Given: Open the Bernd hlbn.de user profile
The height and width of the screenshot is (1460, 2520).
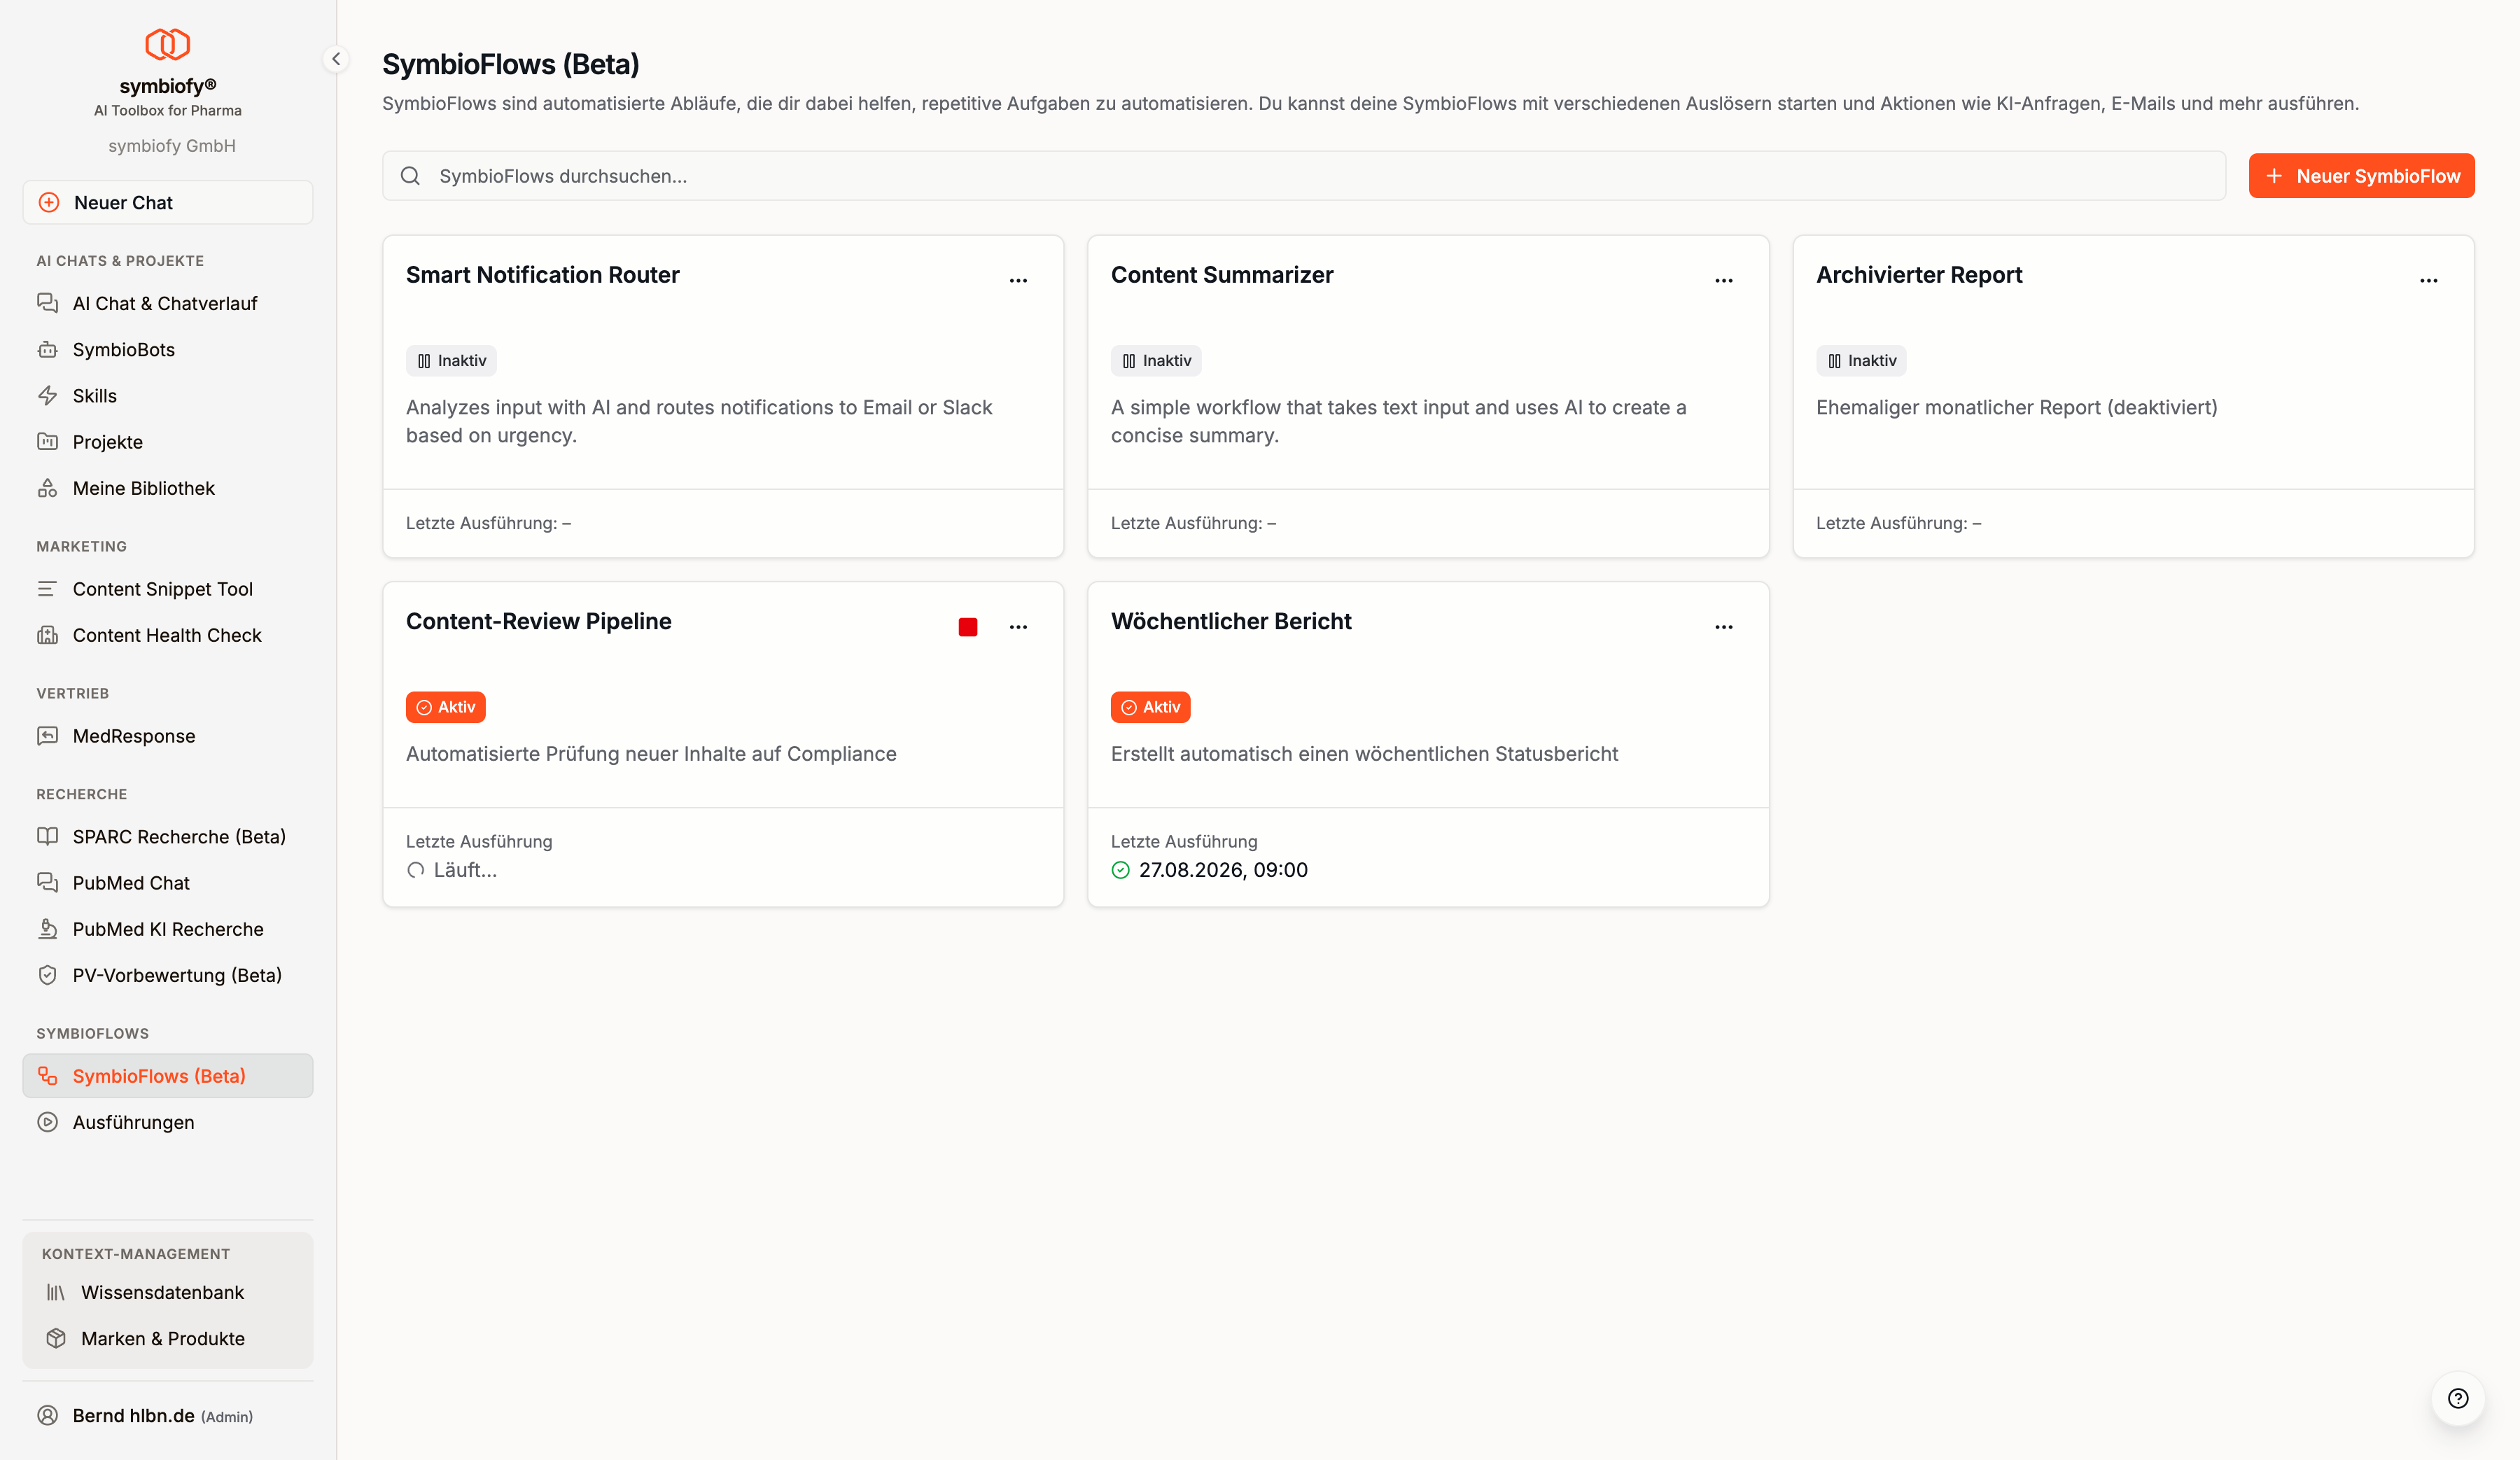Looking at the screenshot, I should (x=168, y=1415).
